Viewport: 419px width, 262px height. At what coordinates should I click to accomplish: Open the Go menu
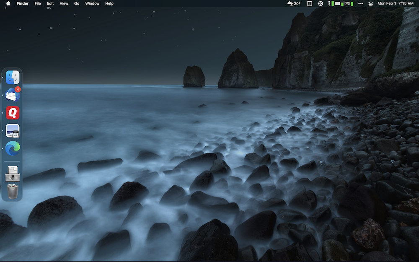[77, 3]
